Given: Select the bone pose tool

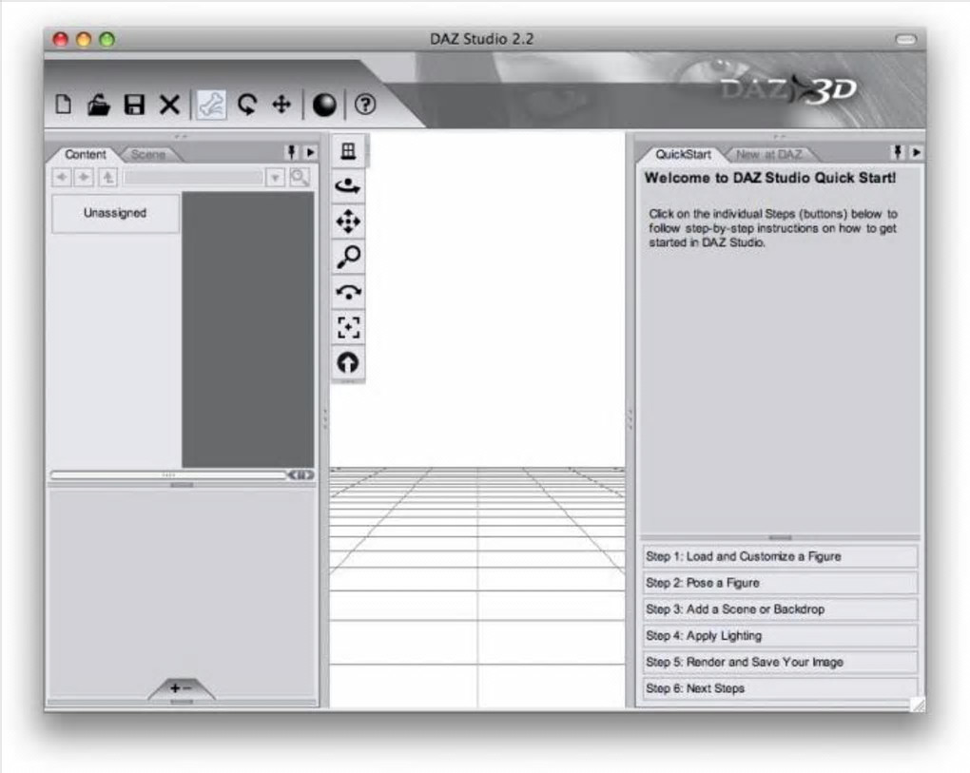Looking at the screenshot, I should [x=211, y=105].
